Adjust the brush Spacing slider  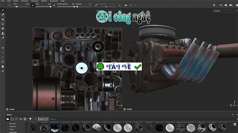pos(83,7)
